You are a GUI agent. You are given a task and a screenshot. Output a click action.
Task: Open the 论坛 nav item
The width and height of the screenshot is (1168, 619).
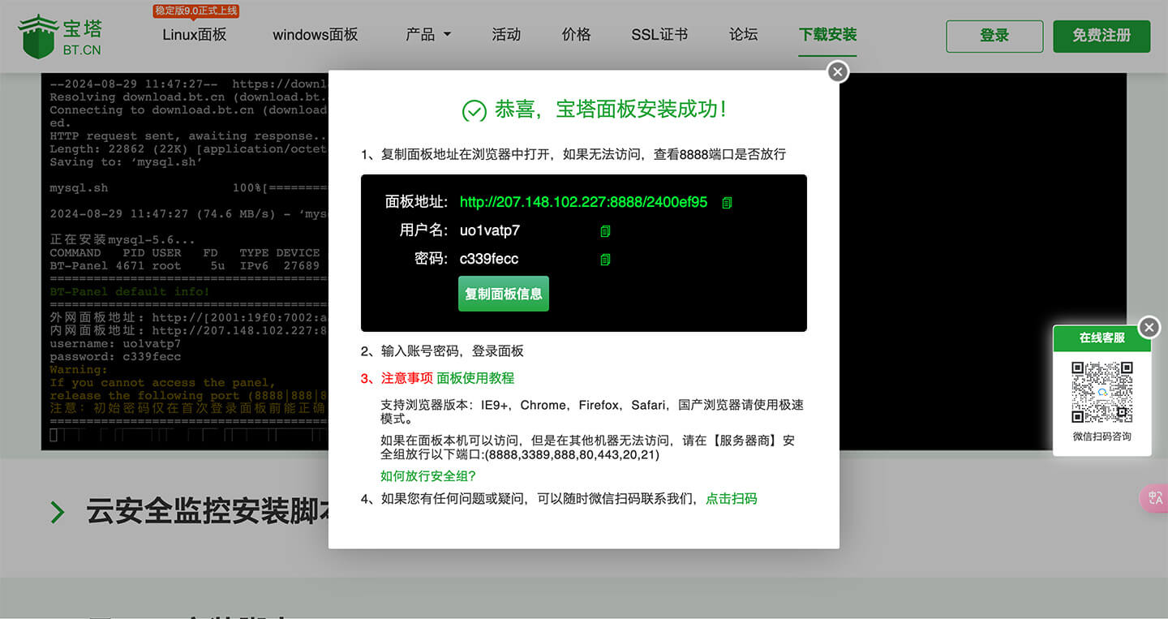pyautogui.click(x=743, y=35)
